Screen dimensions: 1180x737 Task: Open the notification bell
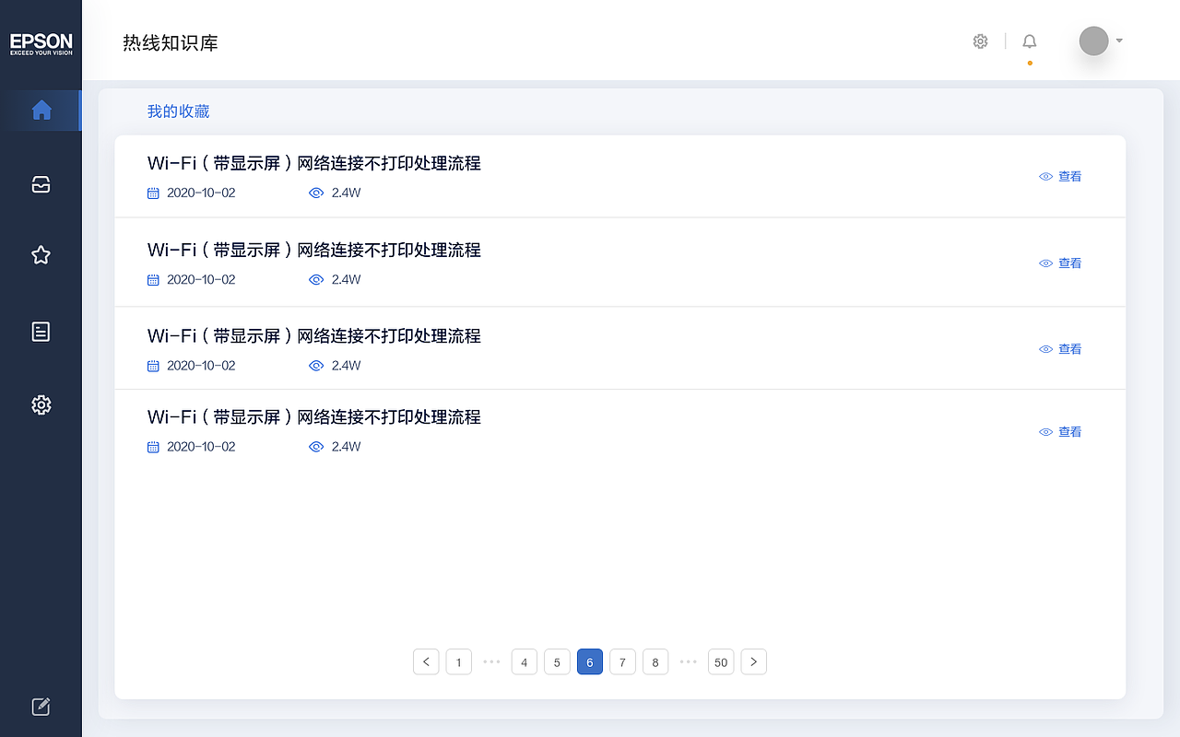(1030, 41)
